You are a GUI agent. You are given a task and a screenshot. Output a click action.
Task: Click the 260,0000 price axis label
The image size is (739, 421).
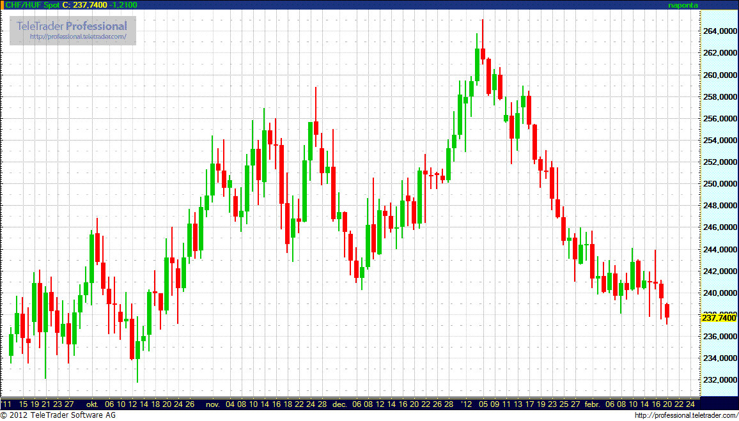(x=719, y=75)
